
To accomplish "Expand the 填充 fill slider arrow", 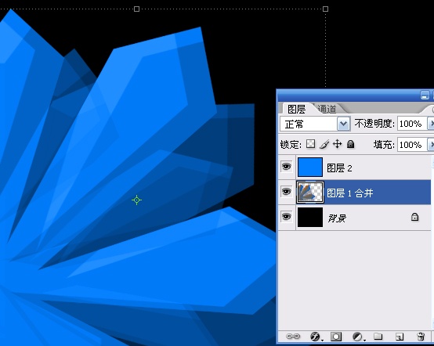I will [x=431, y=144].
